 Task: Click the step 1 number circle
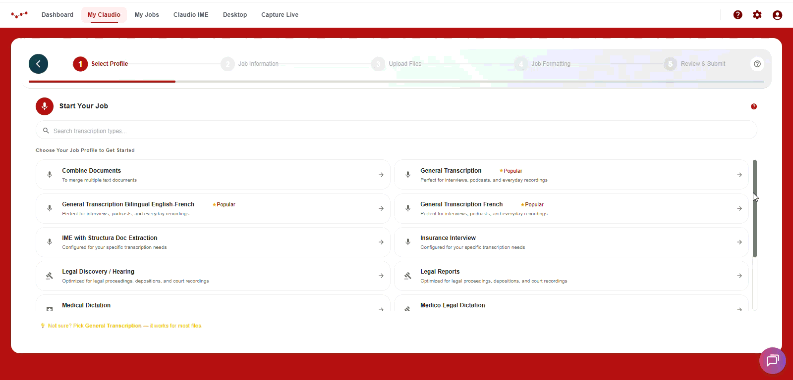(x=80, y=64)
